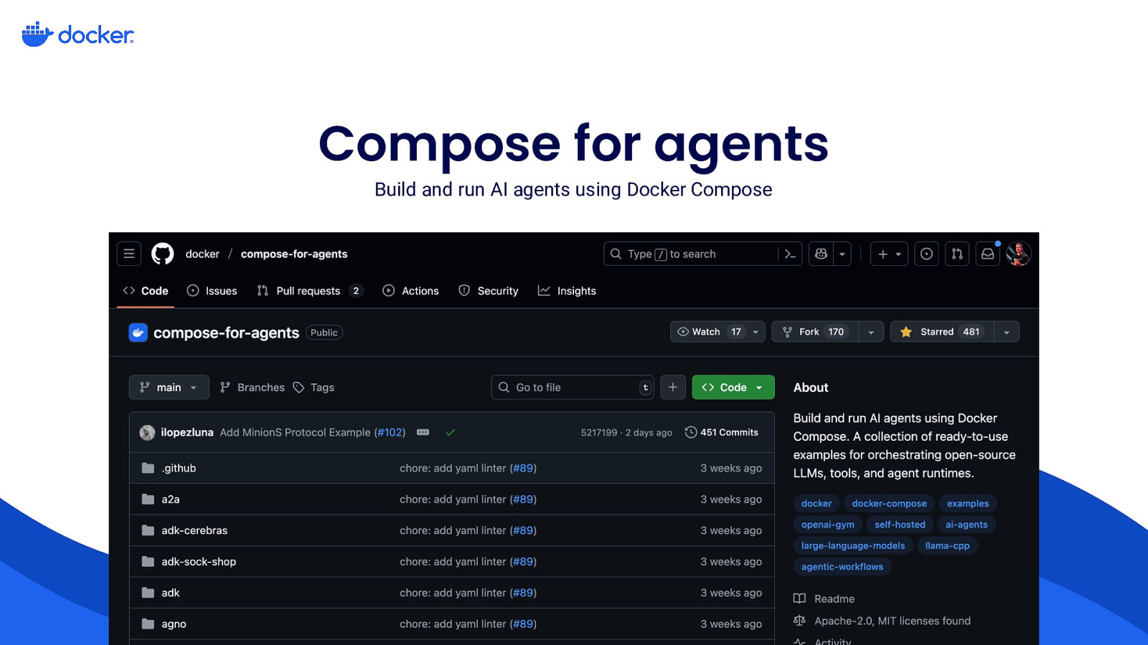Open the Tags link
The image size is (1148, 645).
[x=314, y=387]
